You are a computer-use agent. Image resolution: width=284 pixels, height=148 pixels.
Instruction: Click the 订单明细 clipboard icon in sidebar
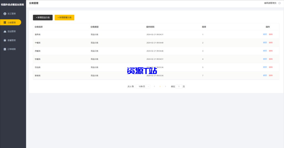[5, 49]
